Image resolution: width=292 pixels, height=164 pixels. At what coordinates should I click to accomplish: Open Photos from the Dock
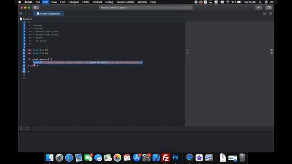click(x=118, y=158)
